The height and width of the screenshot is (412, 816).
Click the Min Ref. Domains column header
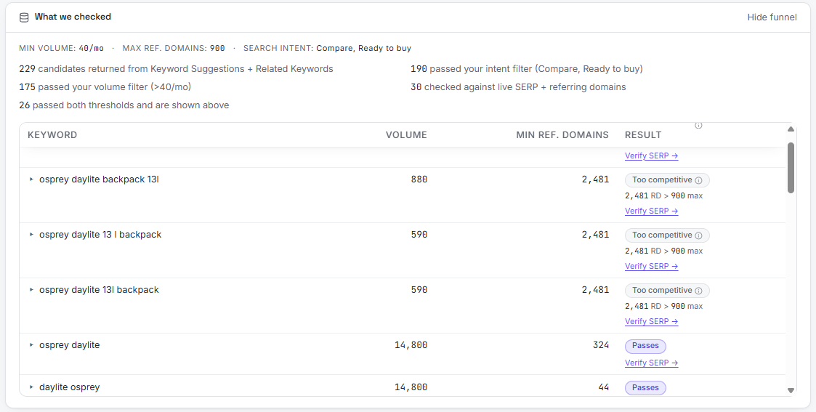click(x=562, y=134)
